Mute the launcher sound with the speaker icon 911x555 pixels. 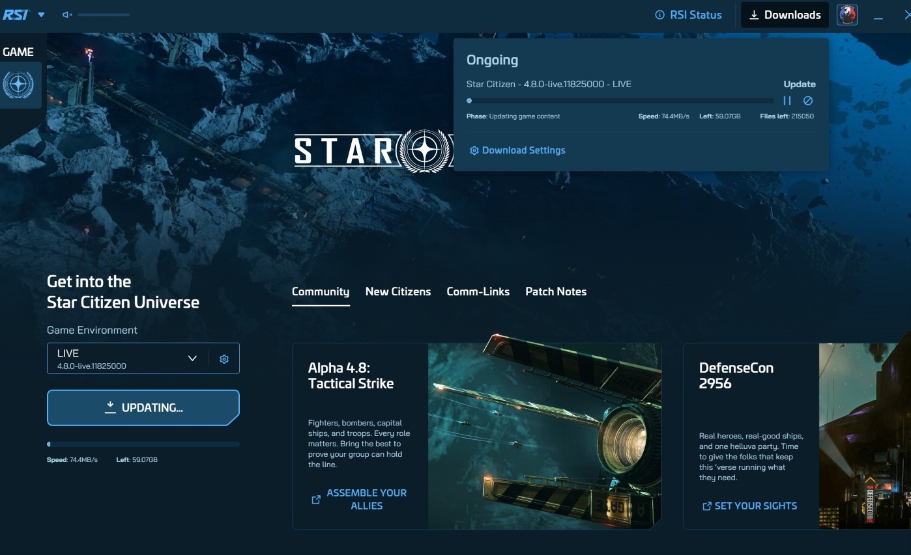[x=66, y=14]
